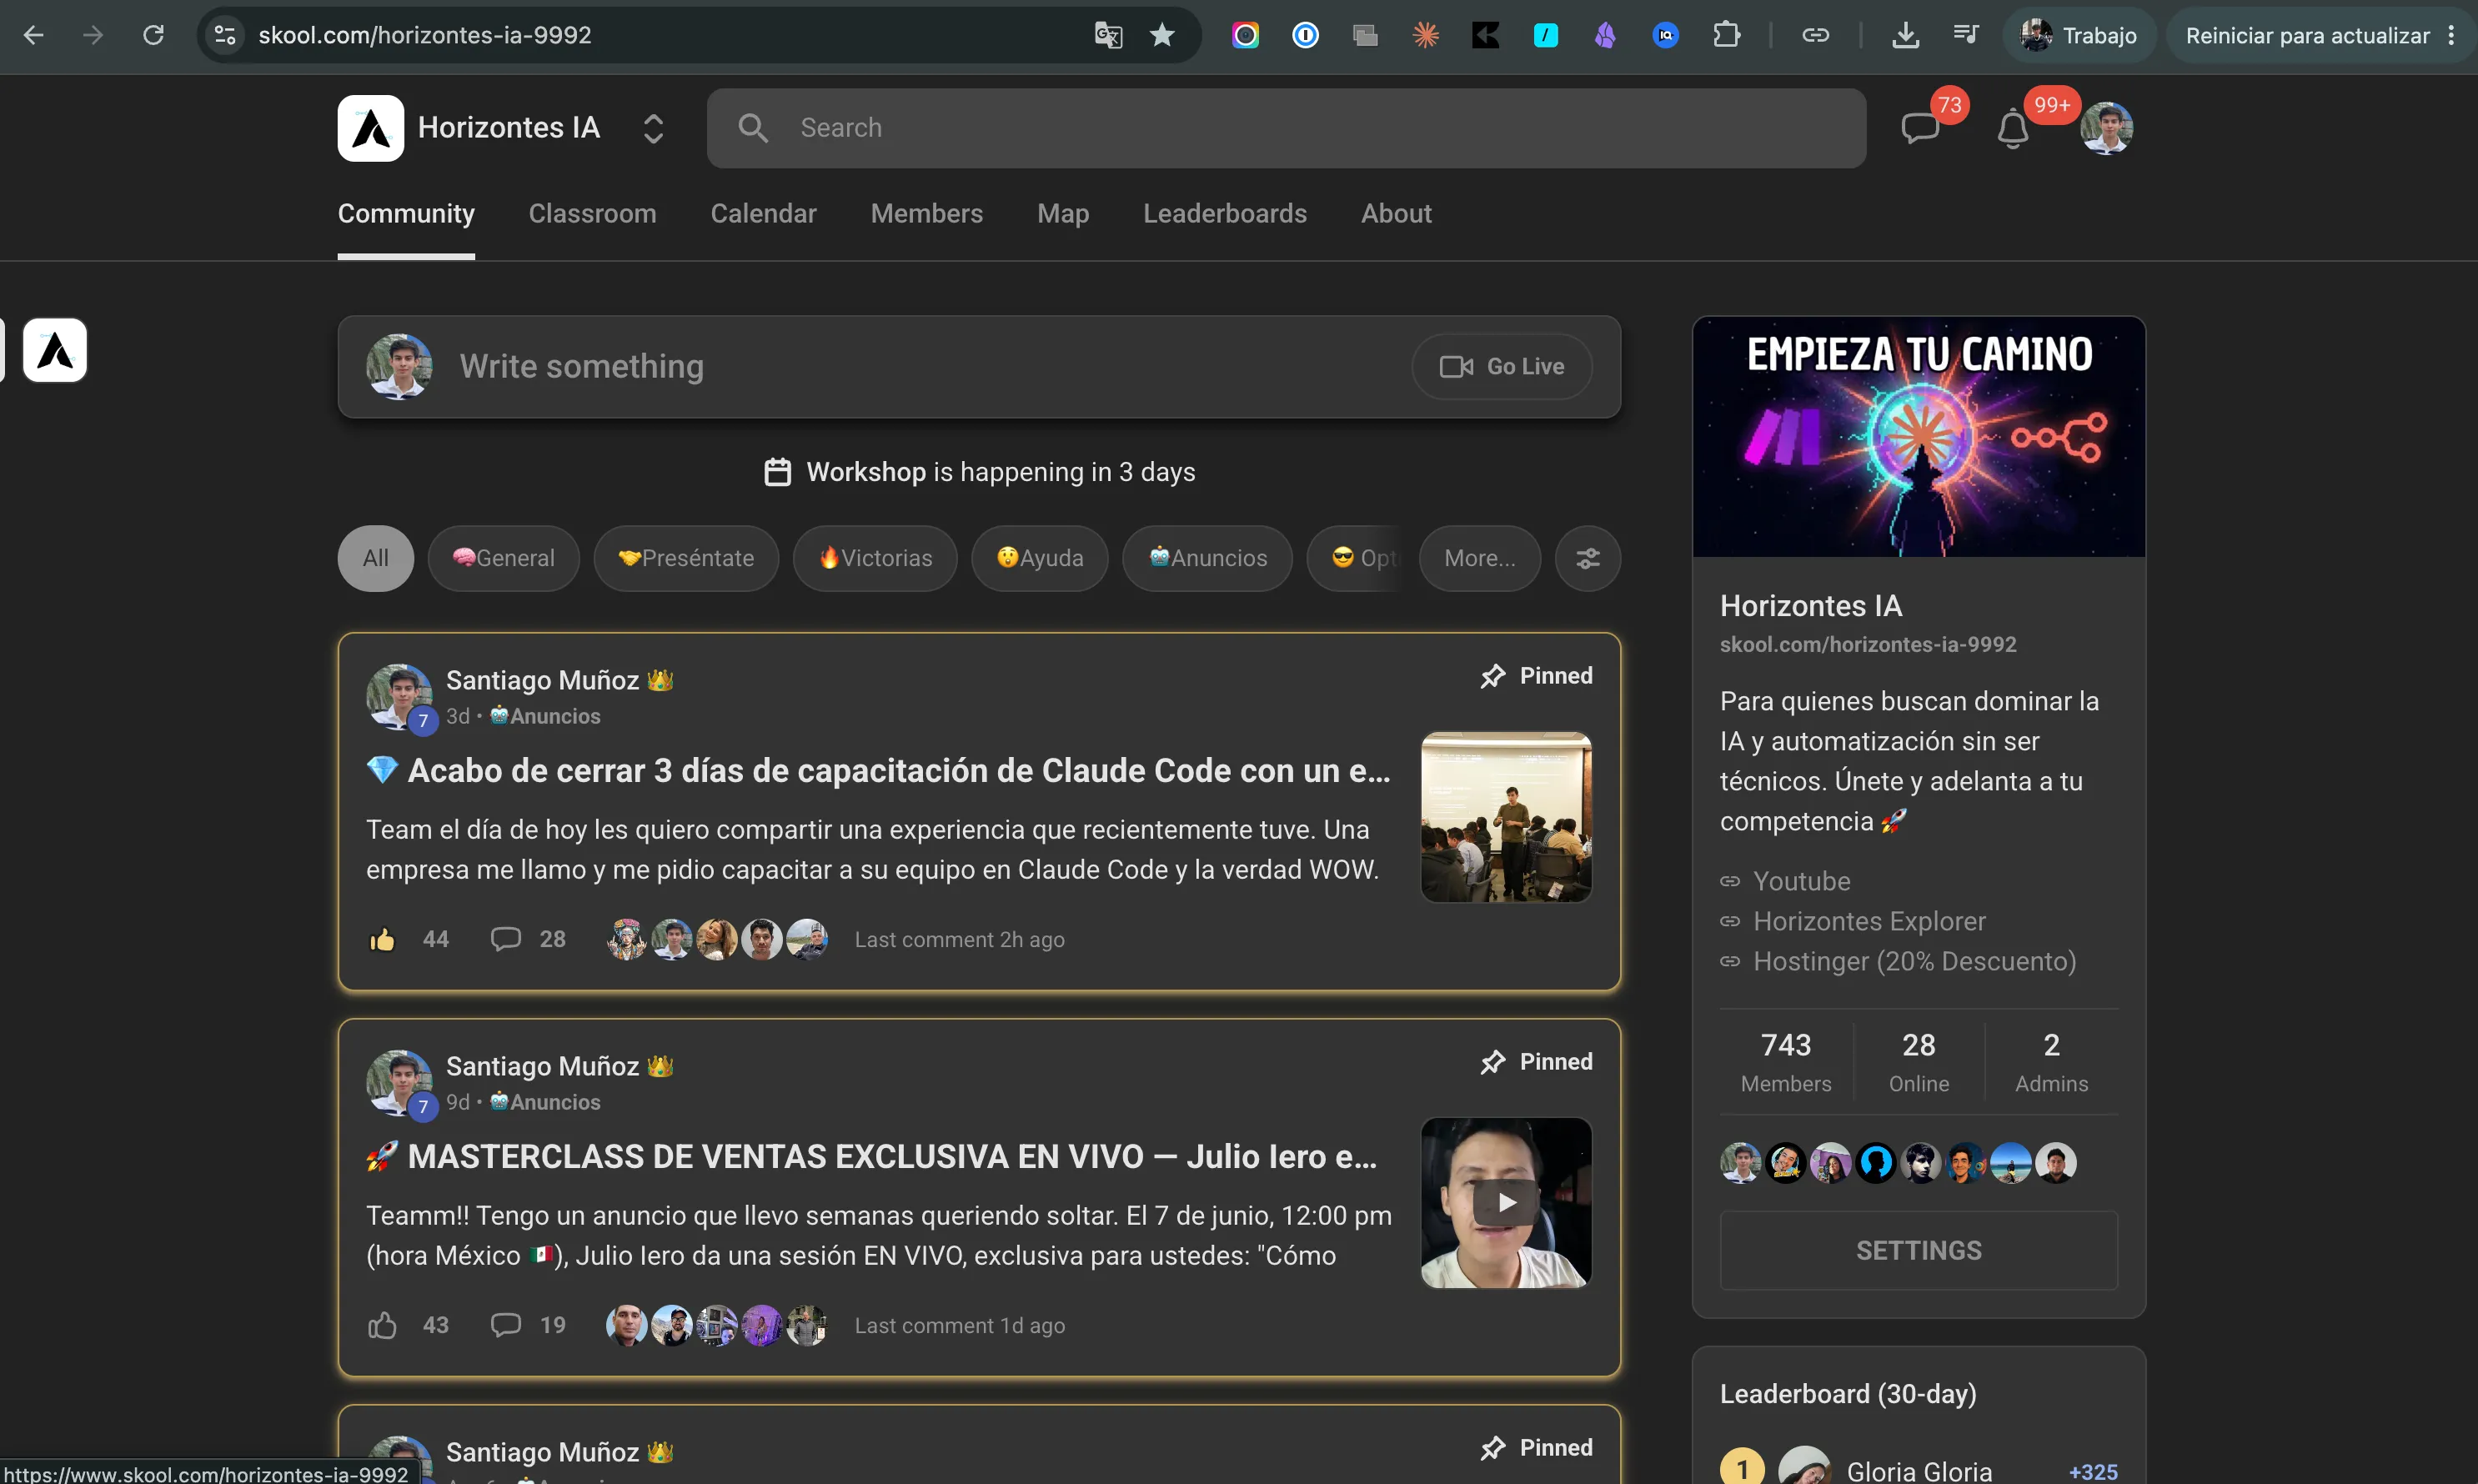Open the media controls playlist icon
Image resolution: width=2478 pixels, height=1484 pixels.
coord(1965,36)
